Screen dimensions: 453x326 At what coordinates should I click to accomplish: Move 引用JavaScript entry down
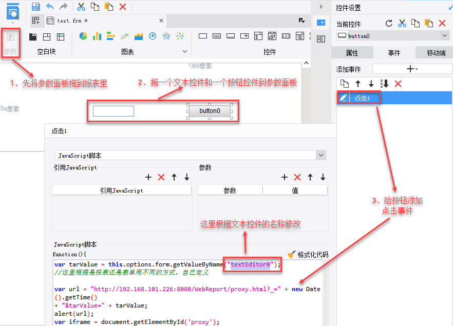tap(187, 177)
